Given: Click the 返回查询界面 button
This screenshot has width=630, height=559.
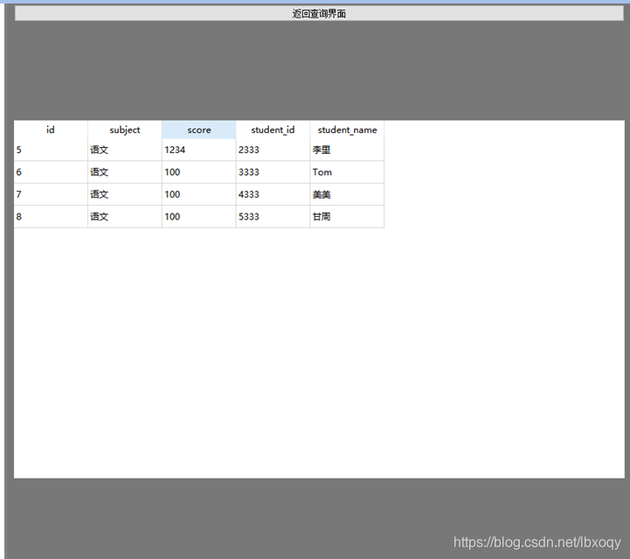Looking at the screenshot, I should pos(319,14).
